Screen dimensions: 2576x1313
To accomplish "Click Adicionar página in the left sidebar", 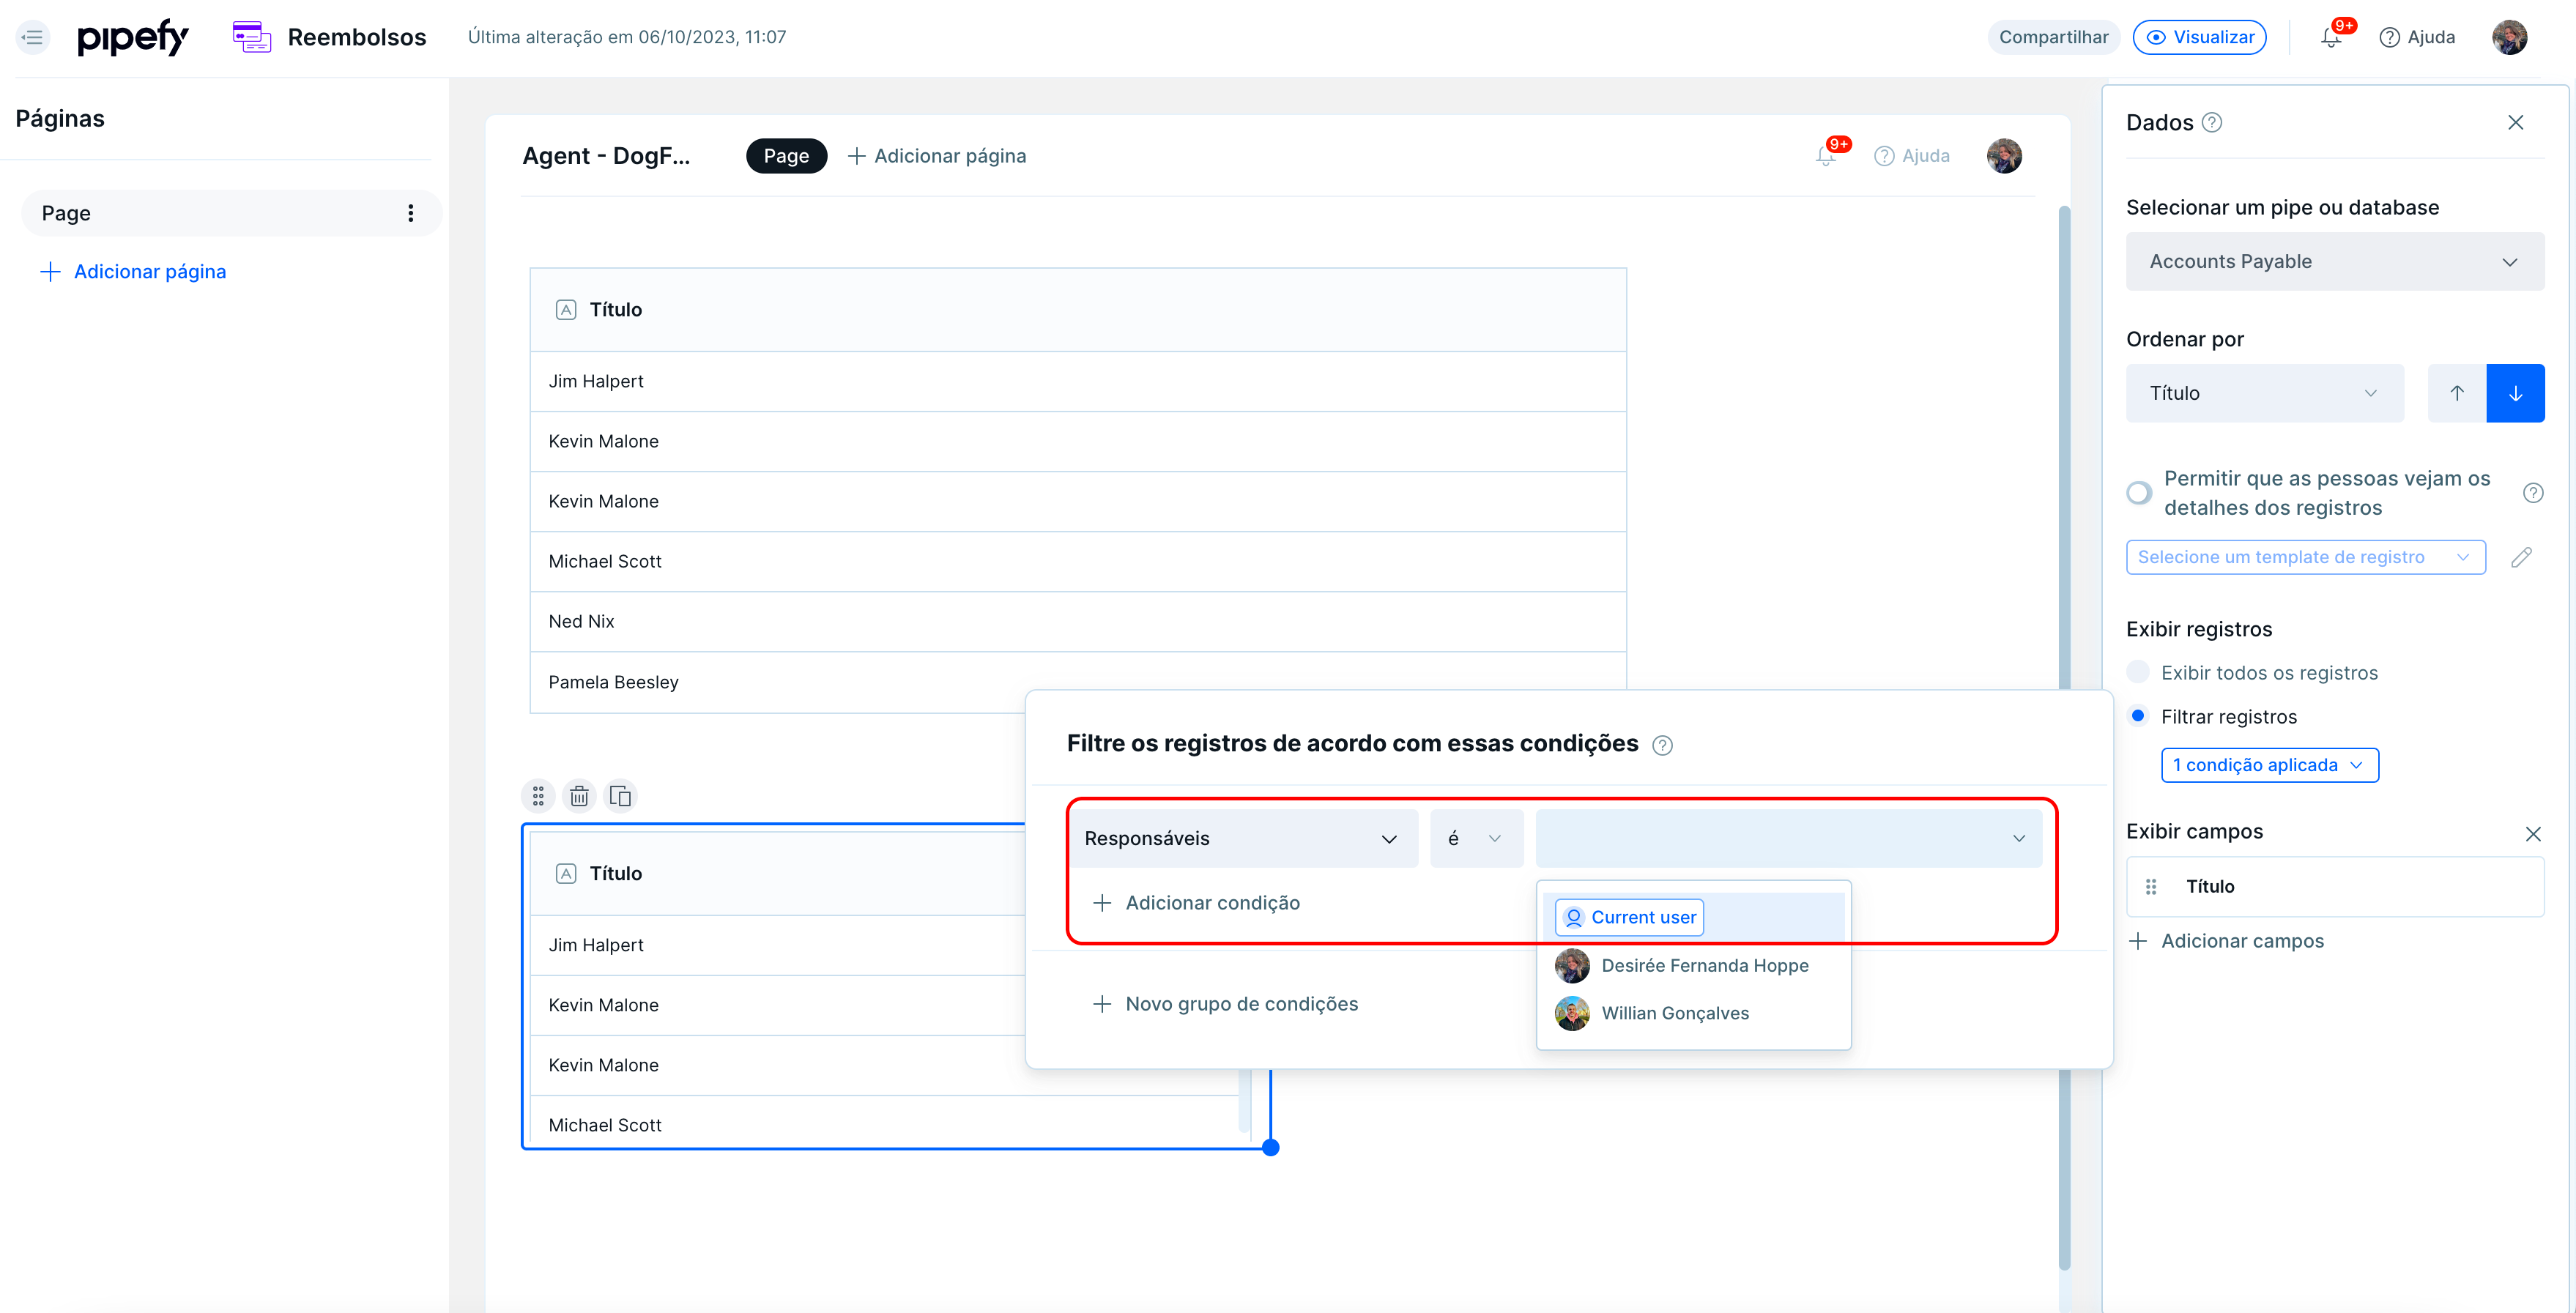I will 132,271.
